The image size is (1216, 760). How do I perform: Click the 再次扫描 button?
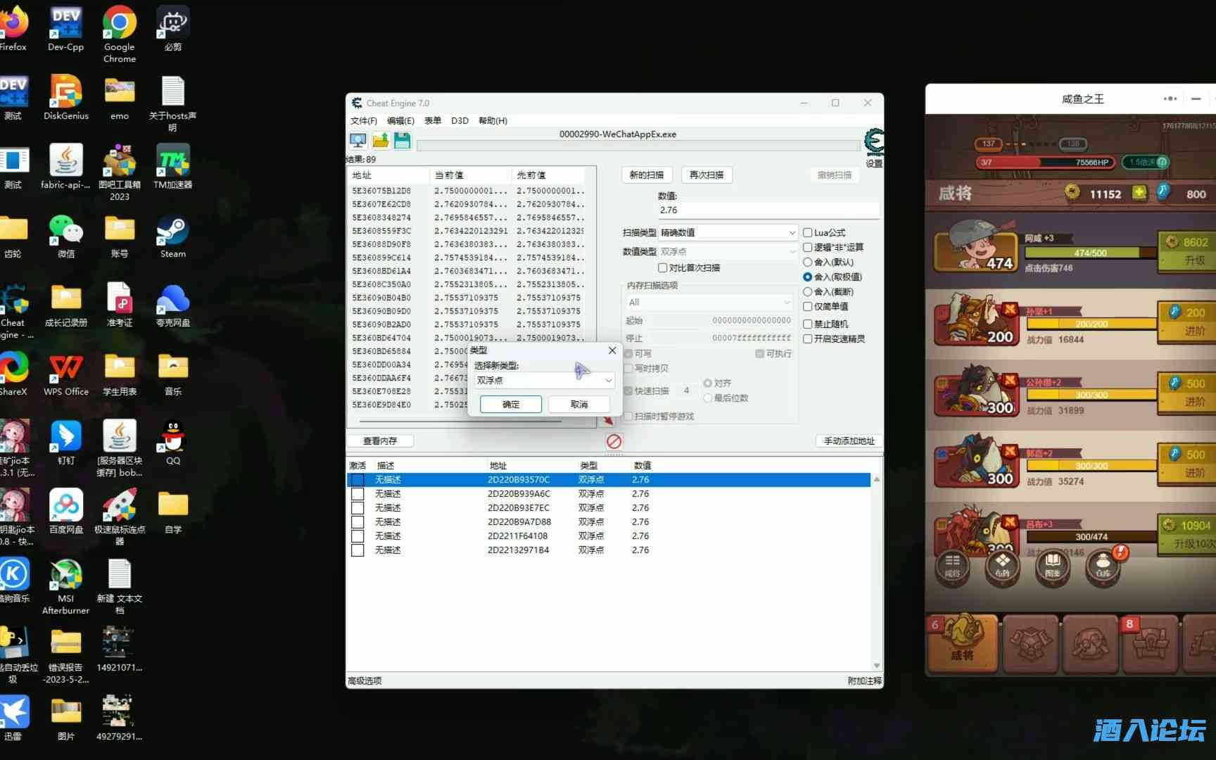(x=707, y=175)
